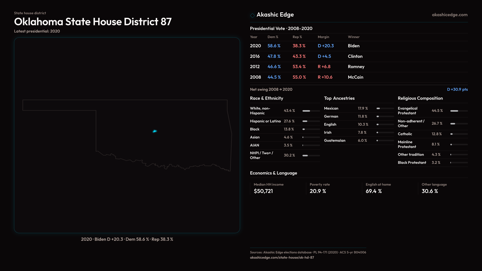Click the Akashic Edge diamond logo icon
Image resolution: width=482 pixels, height=271 pixels.
[252, 15]
